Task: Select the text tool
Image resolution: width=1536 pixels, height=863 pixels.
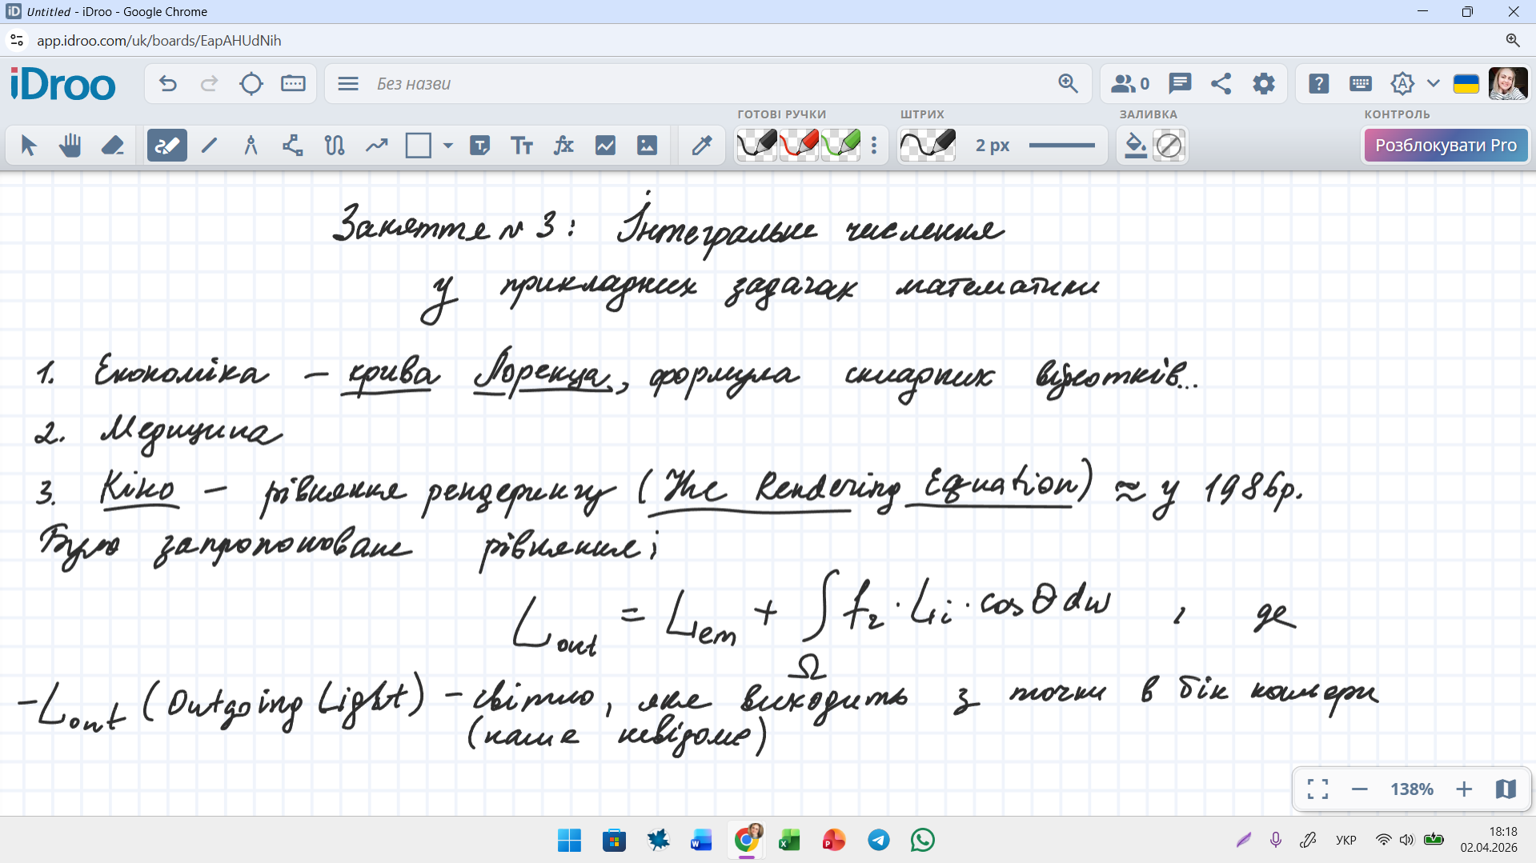Action: (x=522, y=146)
